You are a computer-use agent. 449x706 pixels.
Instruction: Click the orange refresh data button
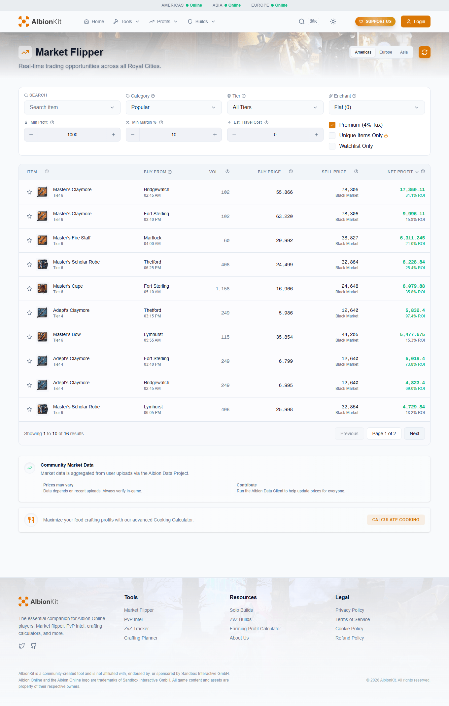[x=425, y=52]
